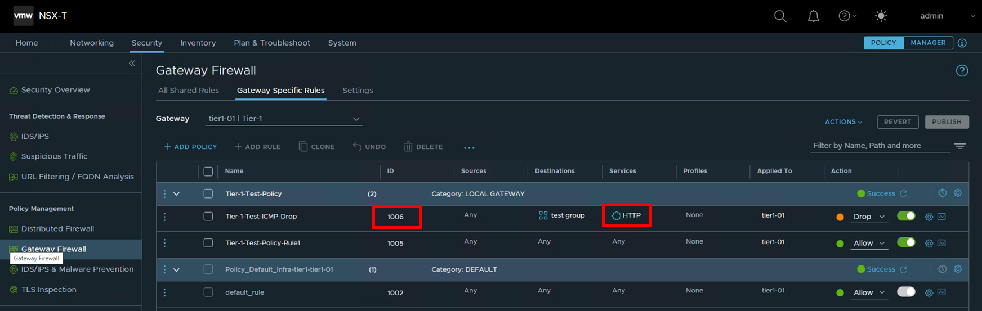Collapse the Tier-1-Test-Policy section
This screenshot has width=982, height=311.
(176, 194)
